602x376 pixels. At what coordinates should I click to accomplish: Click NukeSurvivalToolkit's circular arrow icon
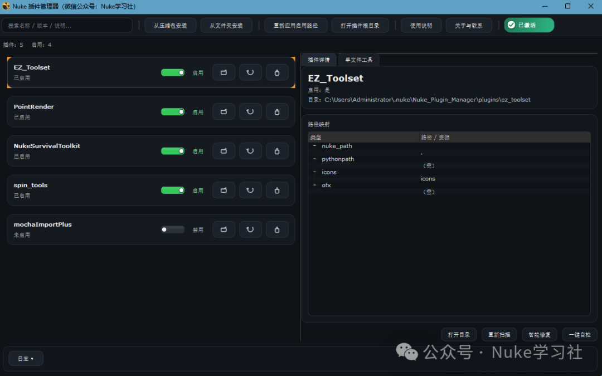tap(250, 151)
